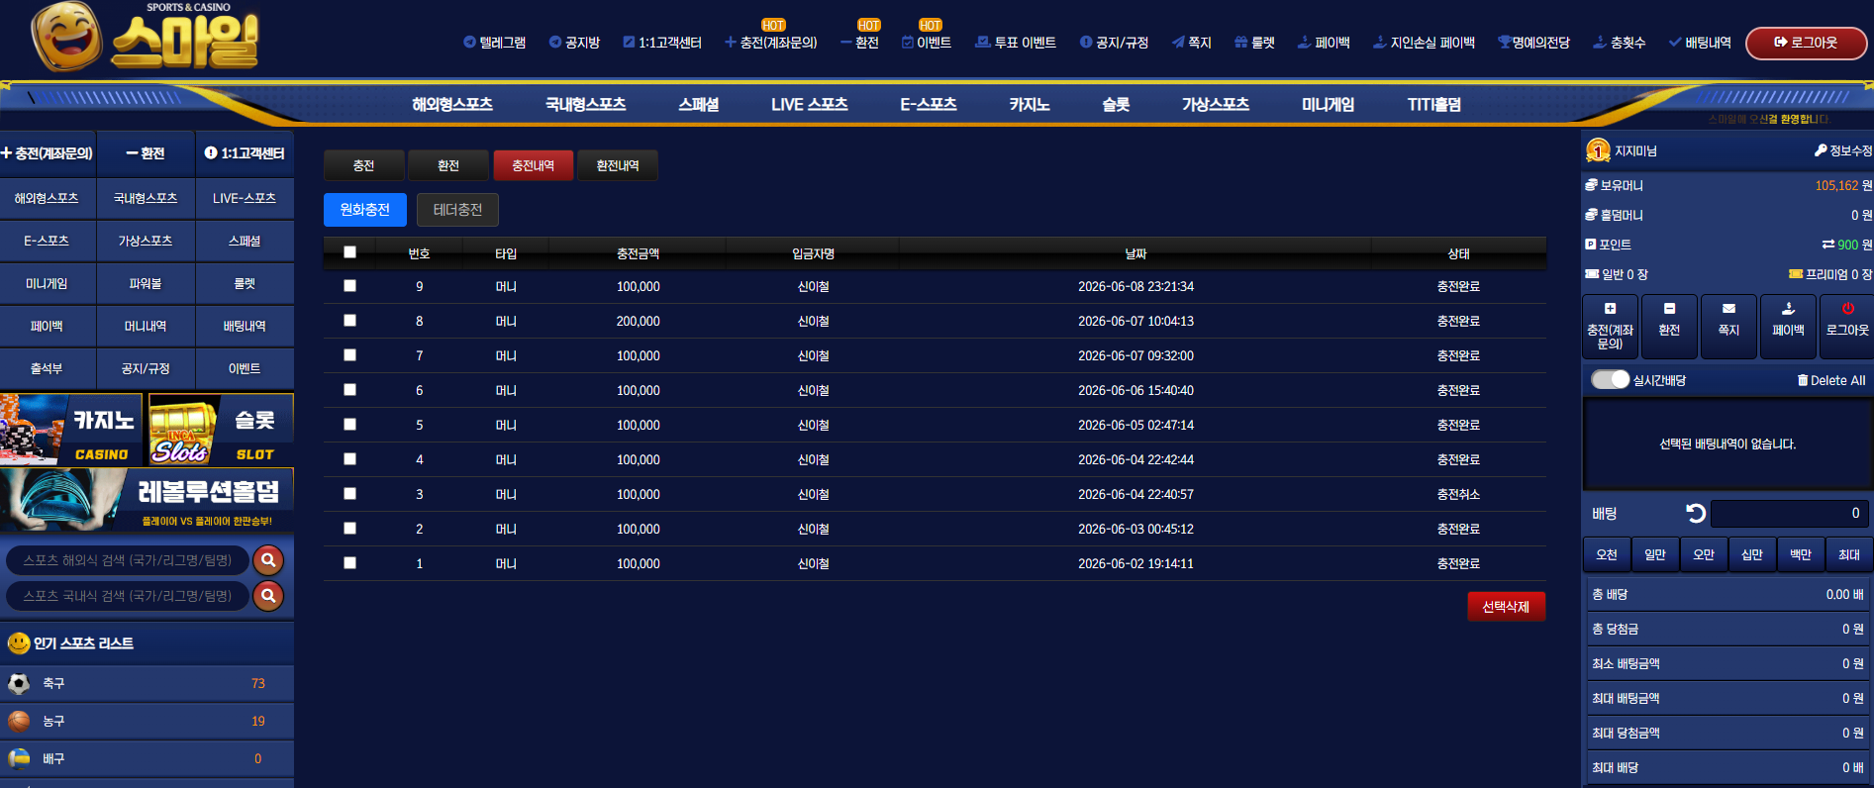
Task: Open 텔레그램 link in top bar
Action: coord(494,43)
